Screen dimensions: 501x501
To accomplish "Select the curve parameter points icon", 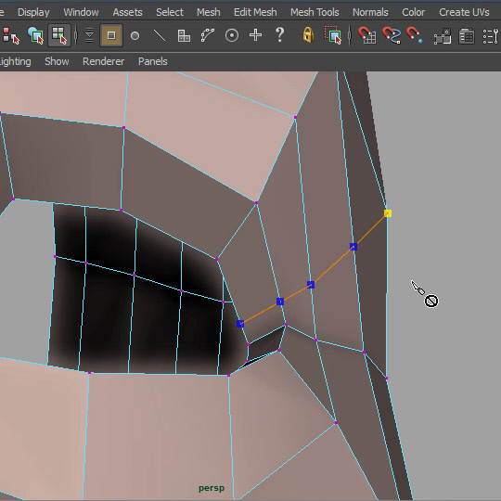I will (208, 35).
